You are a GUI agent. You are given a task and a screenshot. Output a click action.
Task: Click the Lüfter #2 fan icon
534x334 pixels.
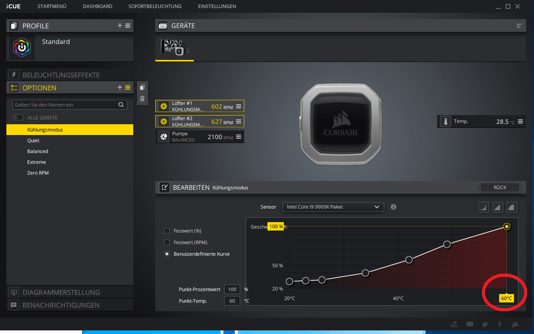click(x=163, y=121)
